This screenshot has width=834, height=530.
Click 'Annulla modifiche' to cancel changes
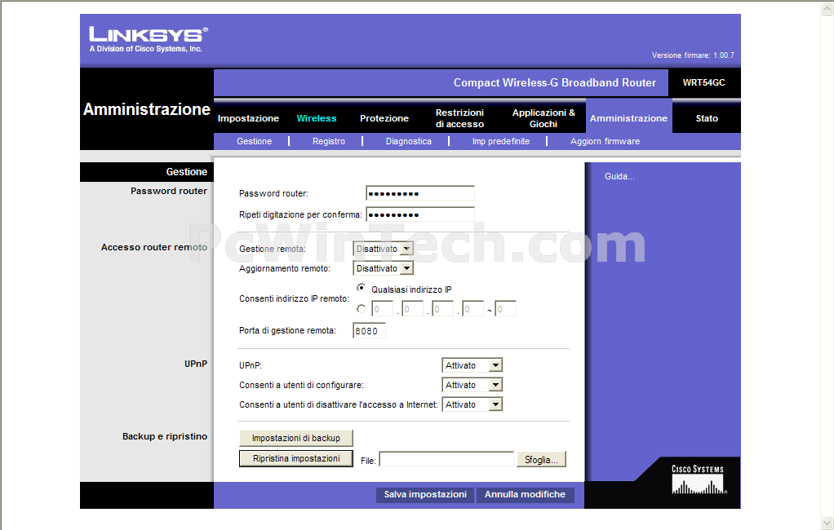[x=525, y=494]
